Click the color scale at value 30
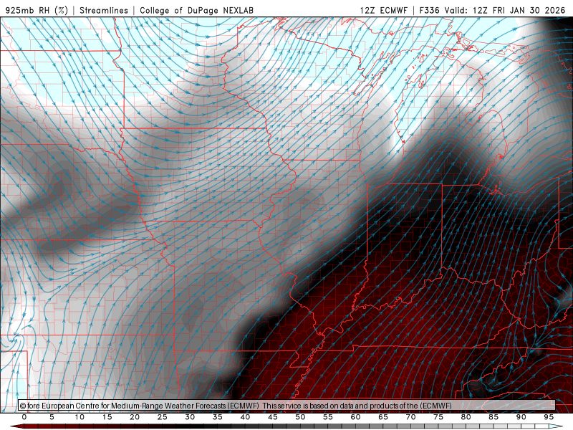The height and width of the screenshot is (430, 573). 190,417
